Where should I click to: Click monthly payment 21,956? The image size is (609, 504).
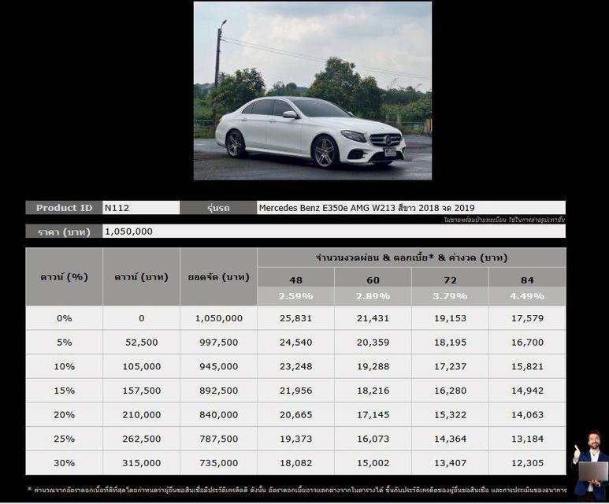tap(295, 391)
